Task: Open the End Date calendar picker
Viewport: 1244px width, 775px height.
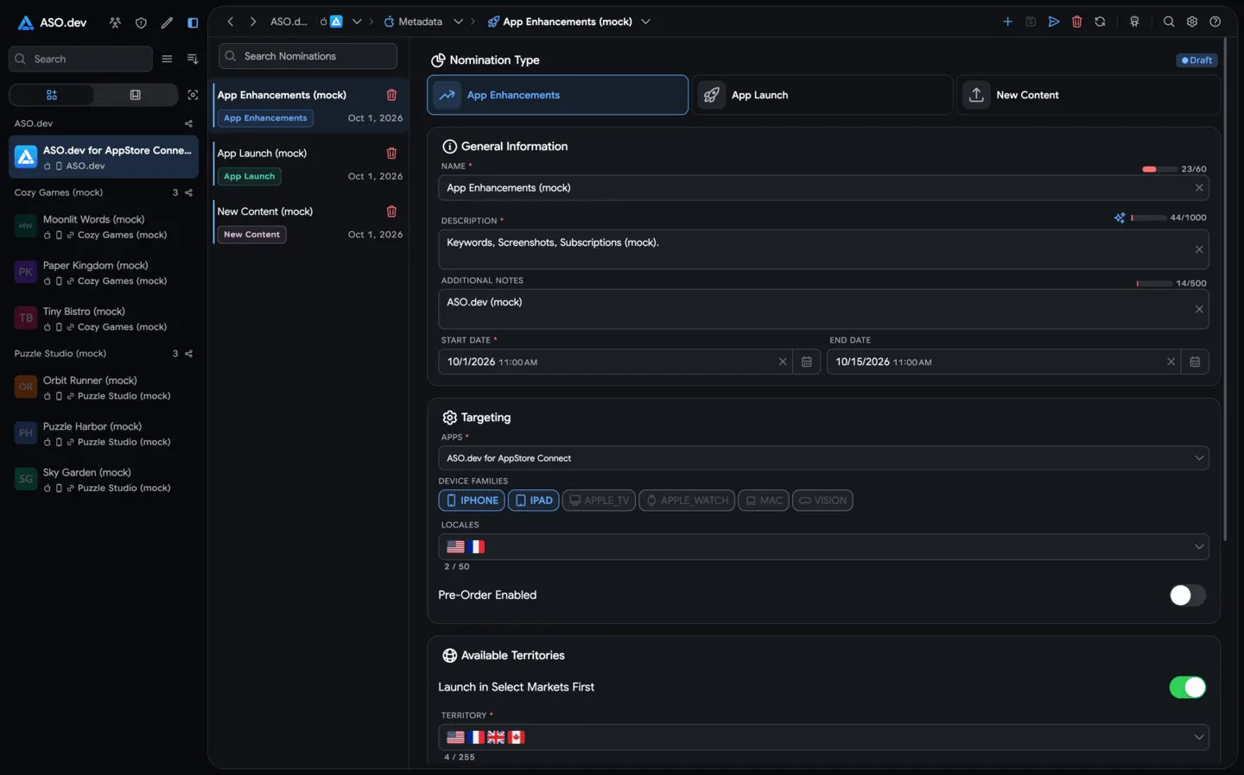Action: [1195, 362]
